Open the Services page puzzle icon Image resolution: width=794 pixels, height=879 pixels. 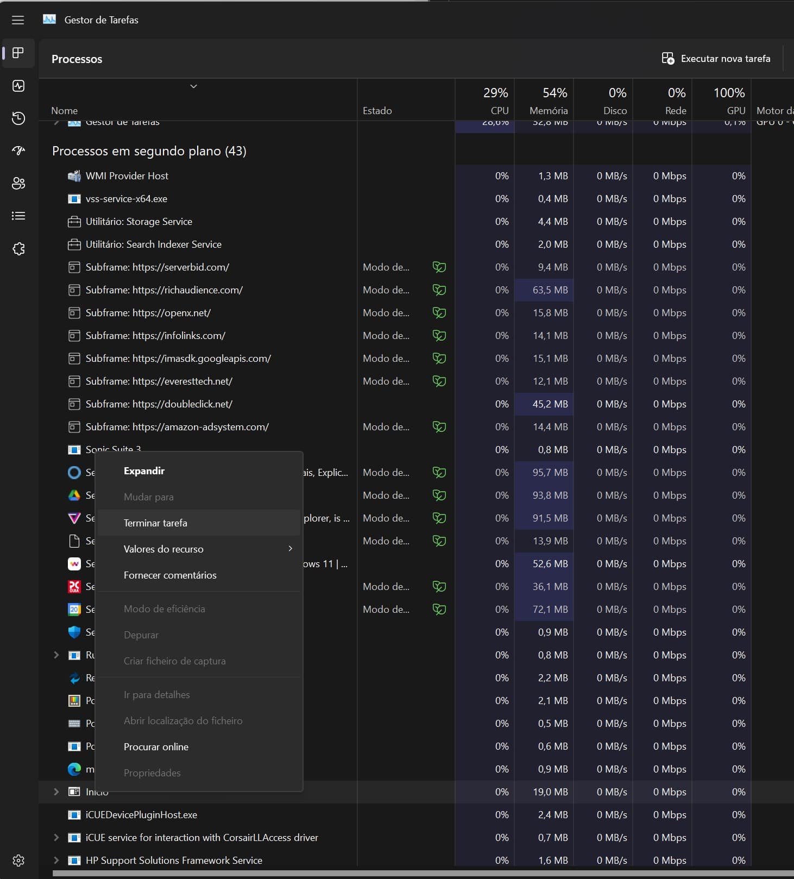point(18,249)
